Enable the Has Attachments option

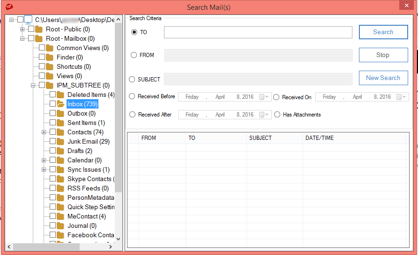277,115
